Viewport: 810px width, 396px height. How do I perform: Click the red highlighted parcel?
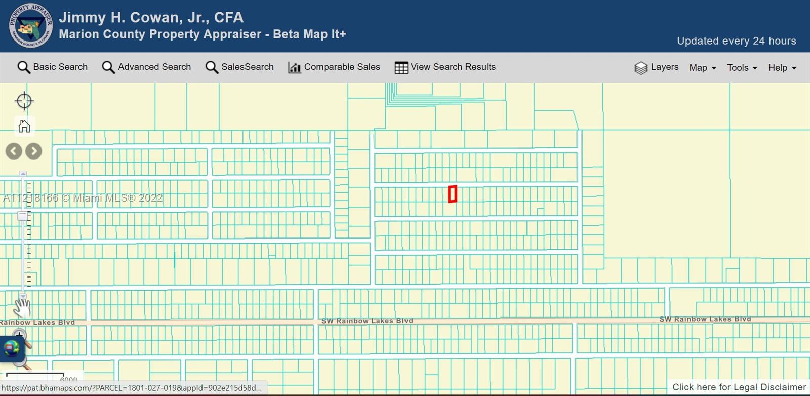click(453, 194)
